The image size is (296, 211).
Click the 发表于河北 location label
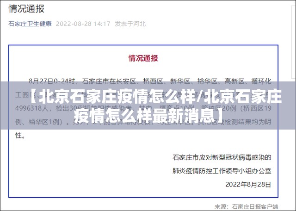pyautogui.click(x=130, y=24)
